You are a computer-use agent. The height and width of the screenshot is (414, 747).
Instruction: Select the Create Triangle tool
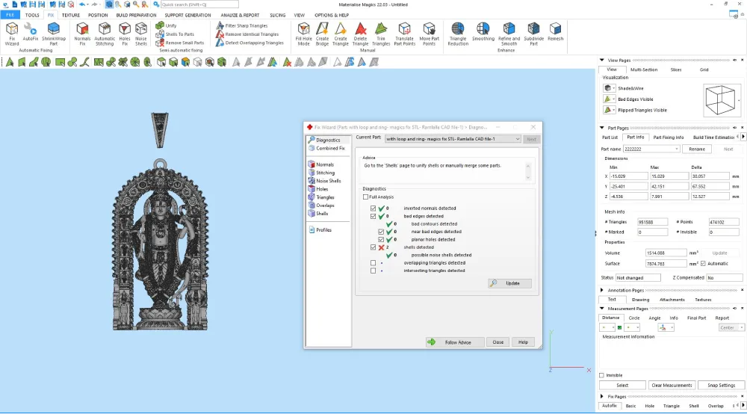[x=340, y=34]
